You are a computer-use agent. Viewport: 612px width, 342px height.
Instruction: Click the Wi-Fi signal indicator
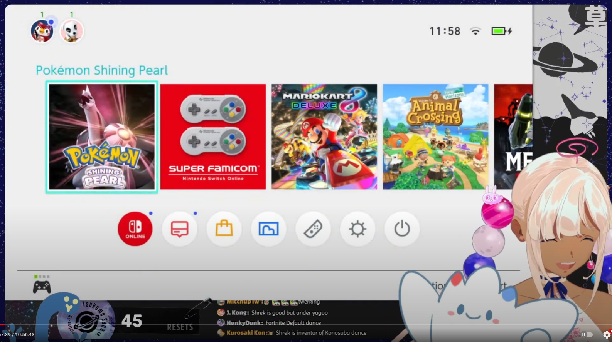coord(475,31)
